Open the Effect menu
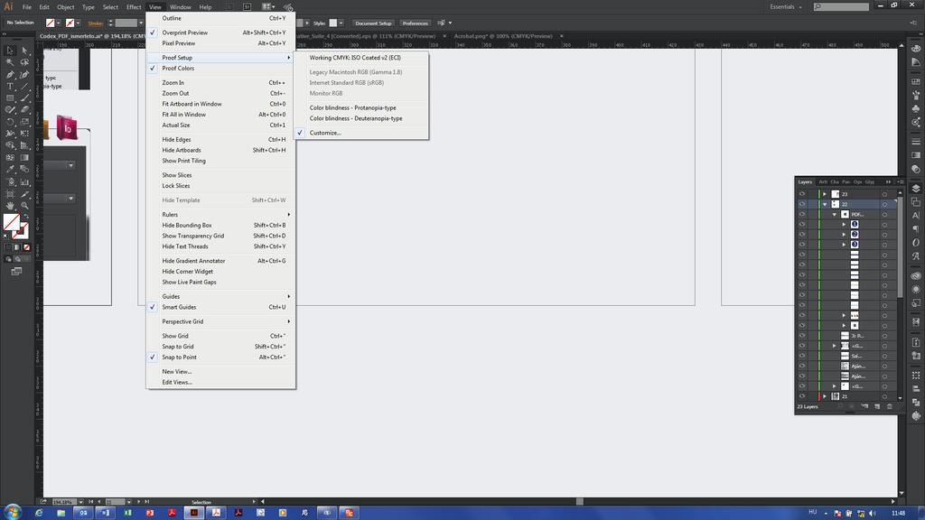Image resolution: width=925 pixels, height=520 pixels. point(134,7)
